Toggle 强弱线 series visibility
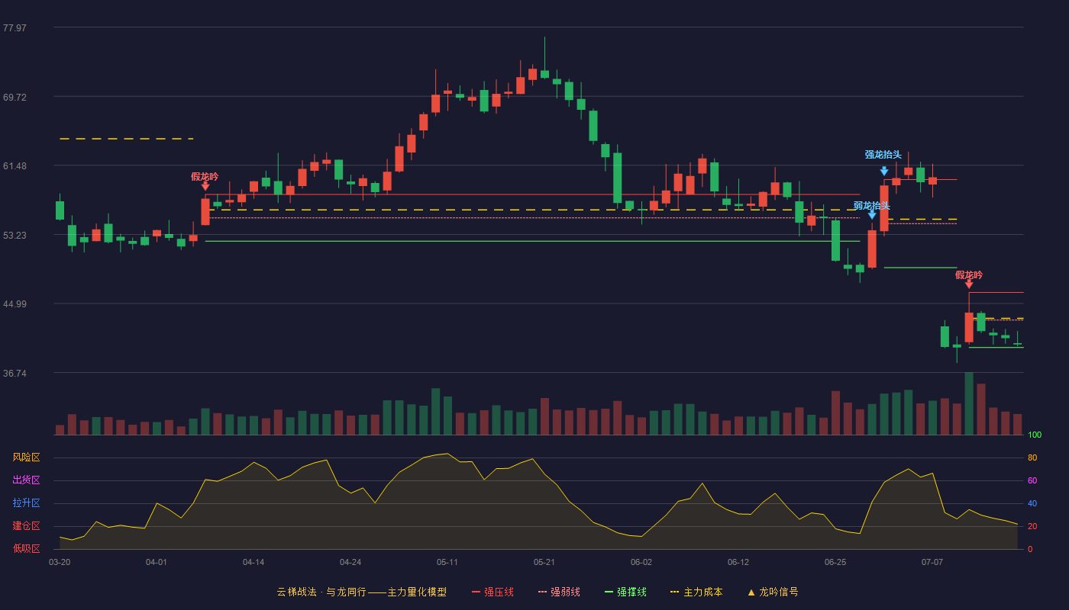Viewport: 1069px width, 610px height. point(559,592)
